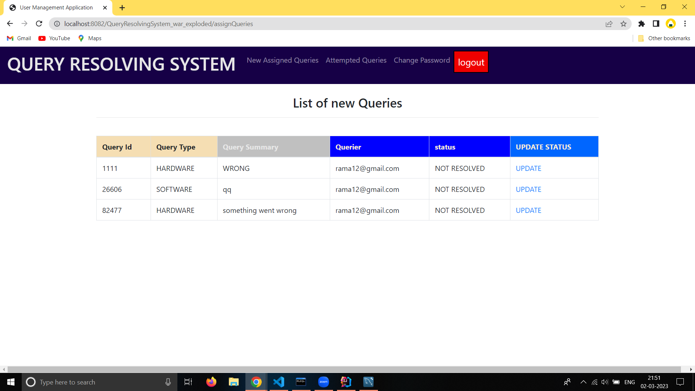Bookmark page with star icon
The height and width of the screenshot is (391, 695).
pyautogui.click(x=623, y=24)
